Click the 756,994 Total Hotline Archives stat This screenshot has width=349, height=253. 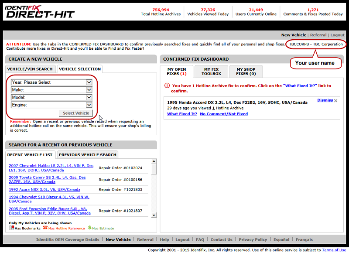(161, 12)
